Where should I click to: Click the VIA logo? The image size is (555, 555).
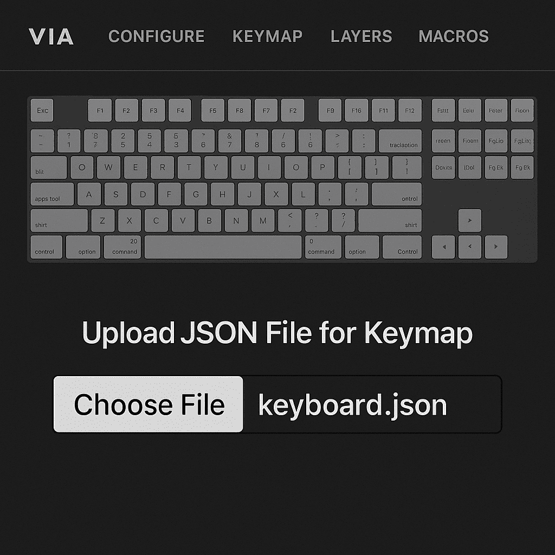(x=51, y=36)
